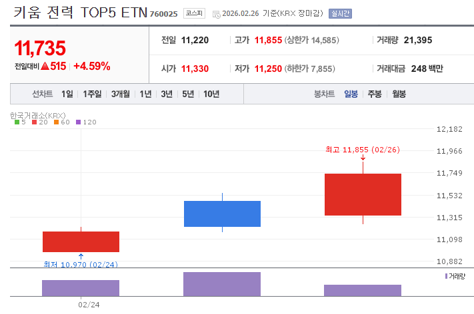This screenshot has width=474, height=314.
Task: Click the purple 120-day moving average swatch
Action: (x=78, y=122)
